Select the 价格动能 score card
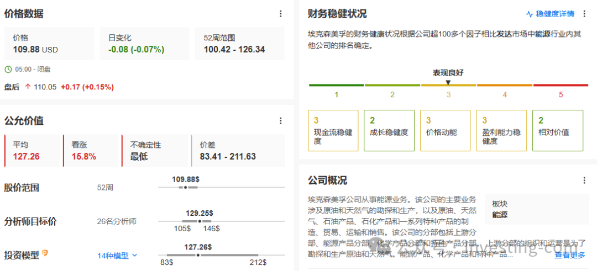 coord(446,130)
